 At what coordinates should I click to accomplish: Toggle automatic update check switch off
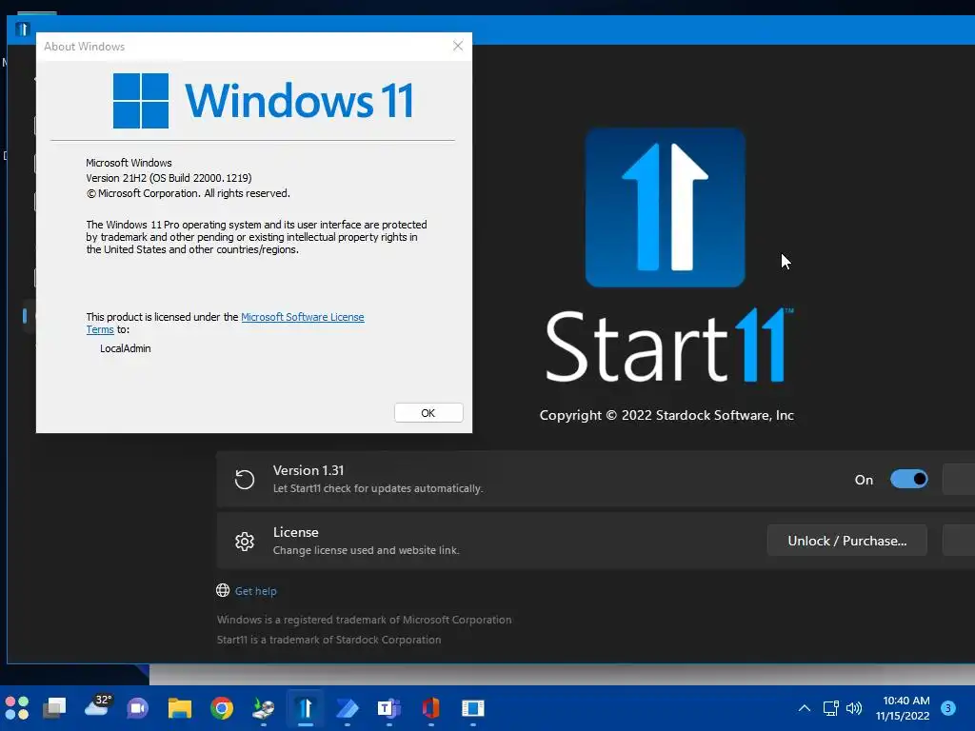point(909,480)
